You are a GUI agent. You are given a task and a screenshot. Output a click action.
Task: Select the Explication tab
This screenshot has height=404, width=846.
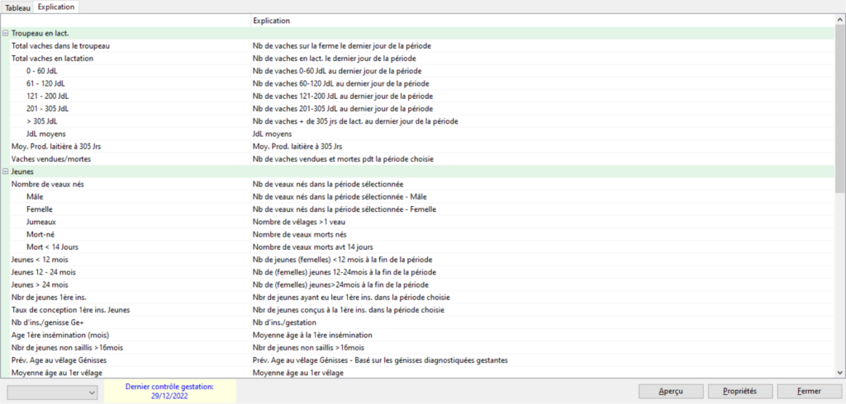pyautogui.click(x=56, y=7)
